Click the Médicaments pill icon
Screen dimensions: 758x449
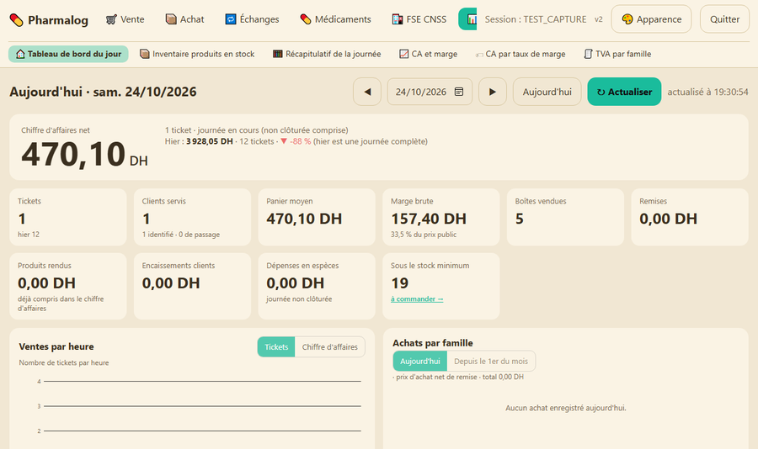pos(306,19)
